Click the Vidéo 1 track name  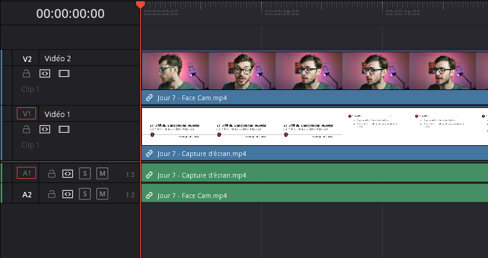(57, 114)
